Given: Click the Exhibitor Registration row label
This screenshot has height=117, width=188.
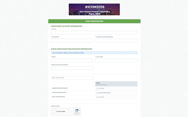Looking at the screenshot, I should click(60, 88).
